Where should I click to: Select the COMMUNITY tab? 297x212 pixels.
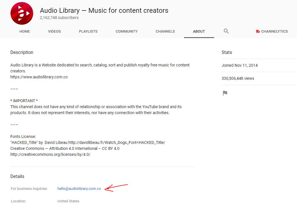pyautogui.click(x=127, y=32)
